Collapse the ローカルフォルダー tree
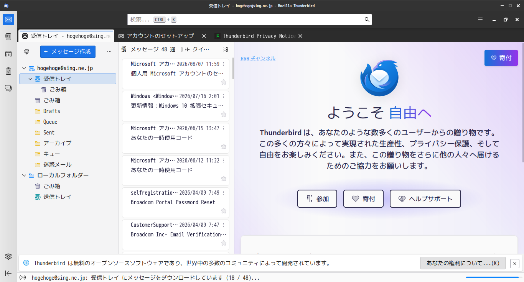The height and width of the screenshot is (282, 524). [x=24, y=175]
